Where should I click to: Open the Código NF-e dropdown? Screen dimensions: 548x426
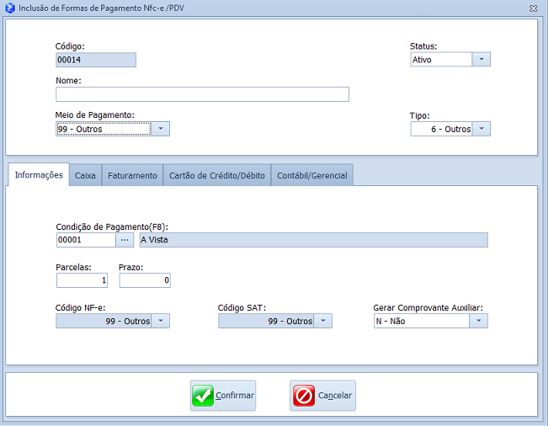coord(161,321)
